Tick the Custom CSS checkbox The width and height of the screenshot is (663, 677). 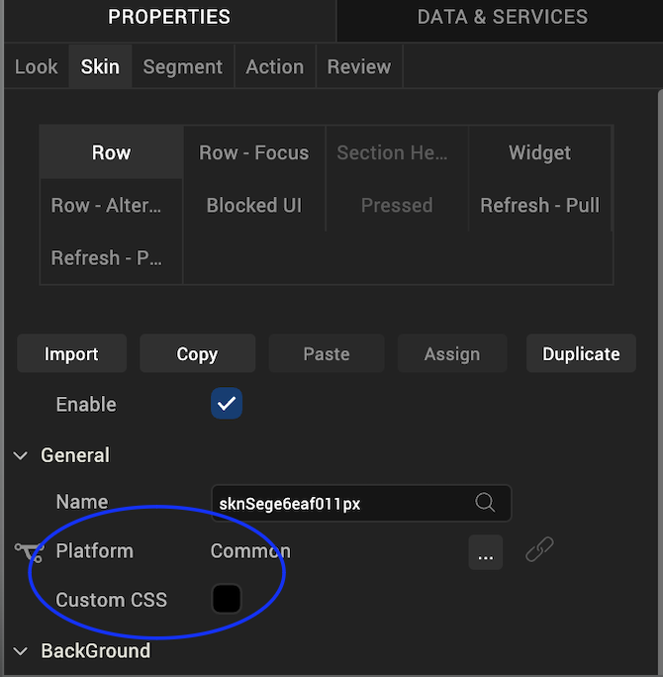click(227, 599)
